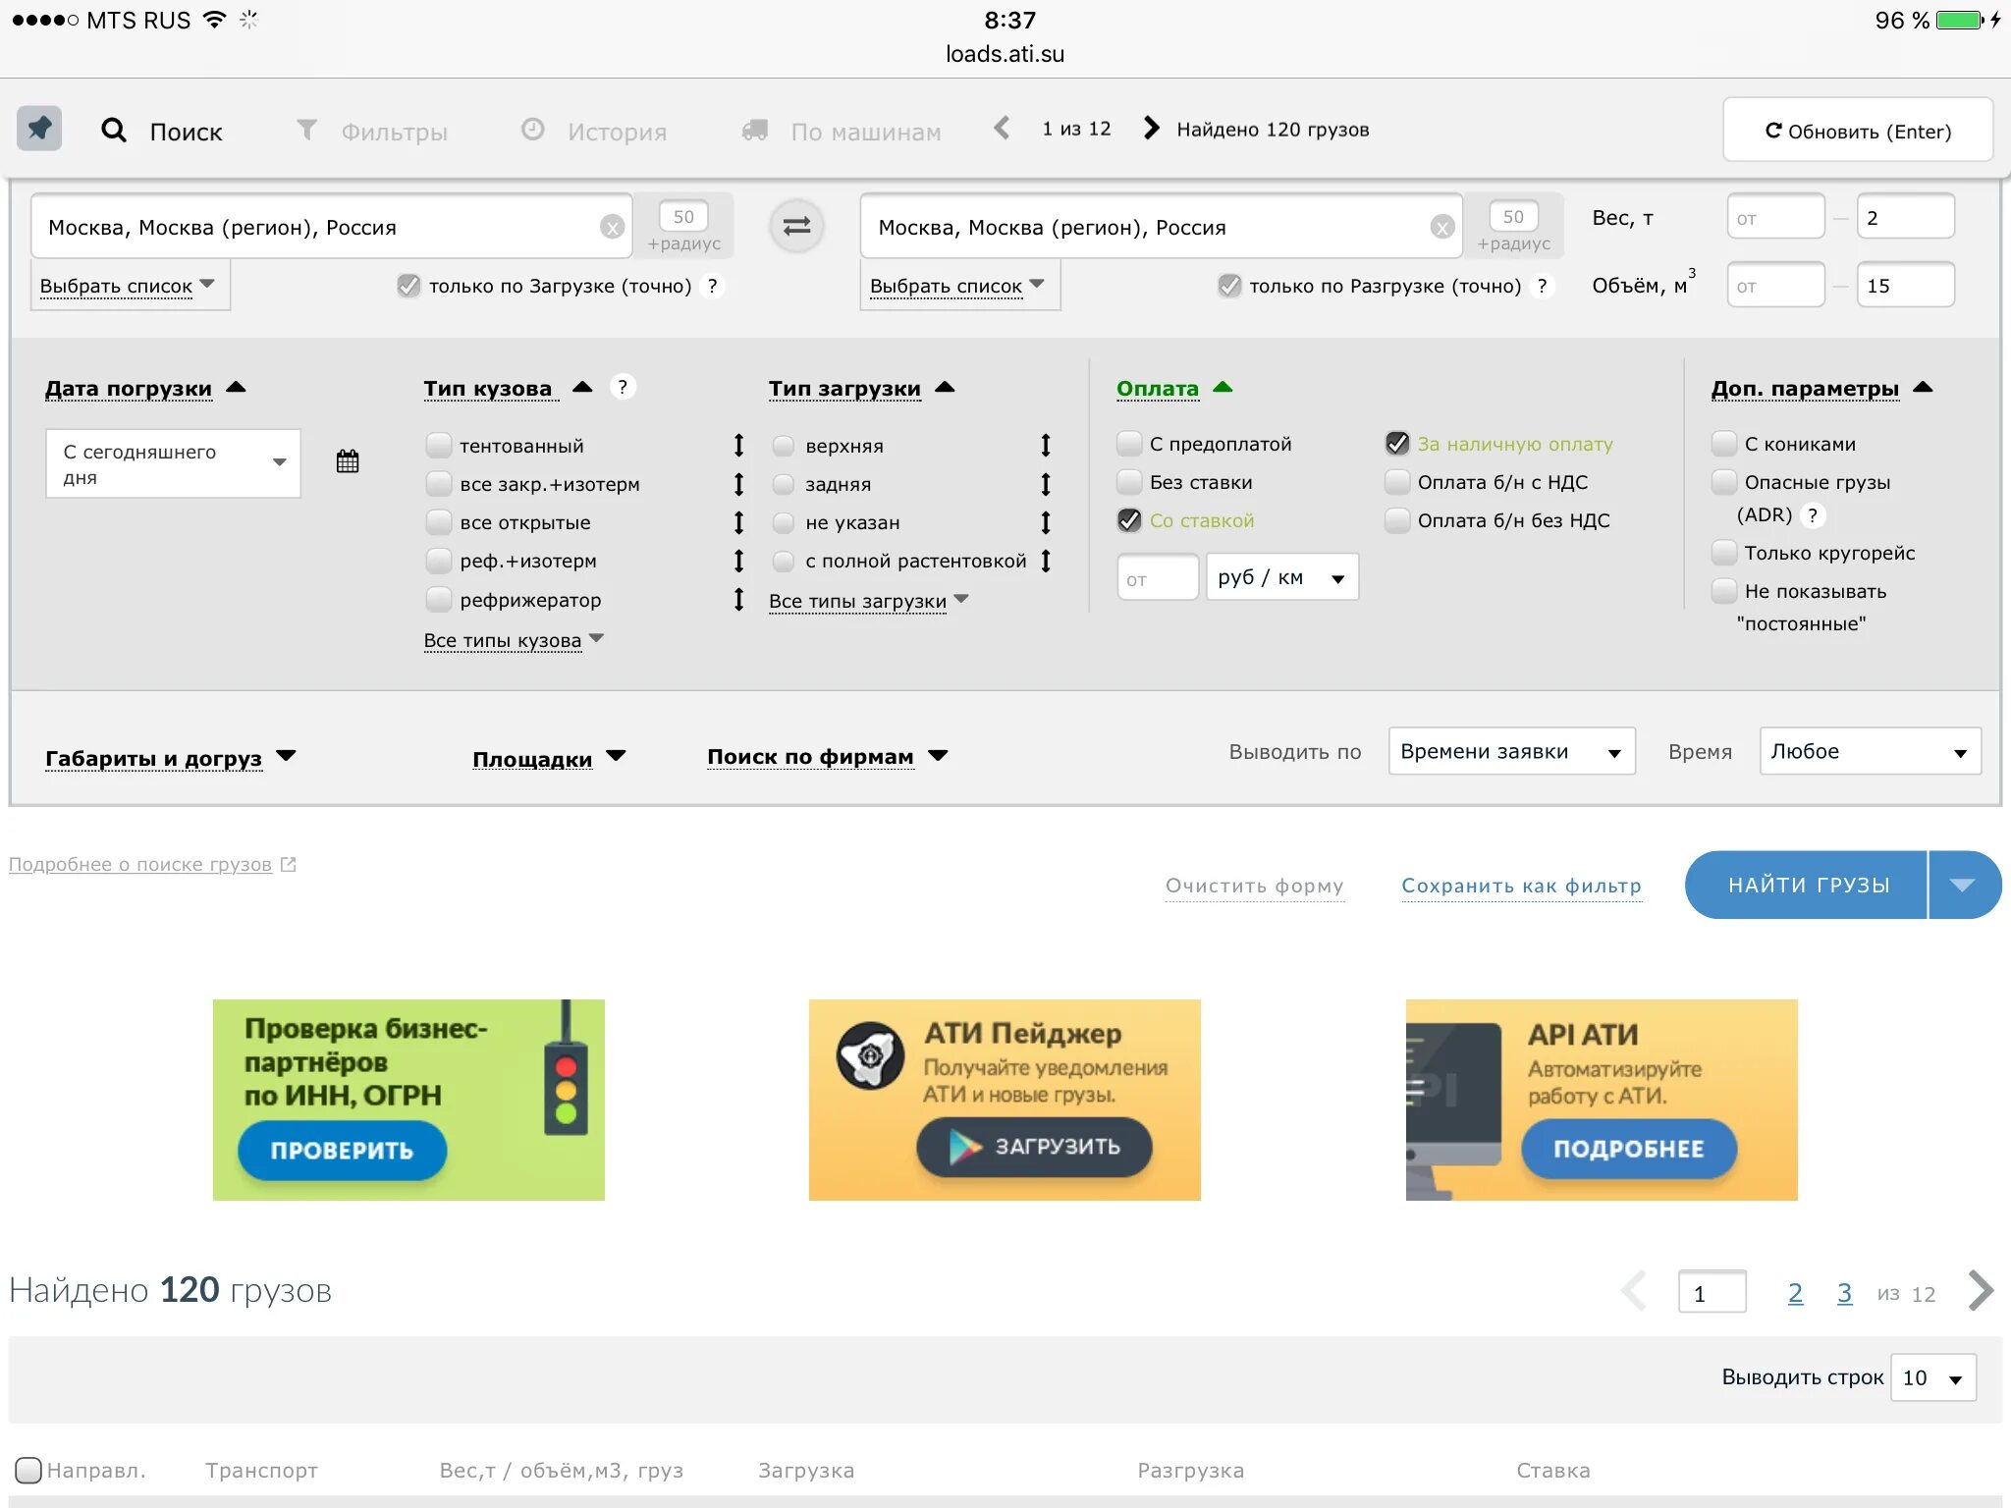Check тентованный body type

[439, 446]
